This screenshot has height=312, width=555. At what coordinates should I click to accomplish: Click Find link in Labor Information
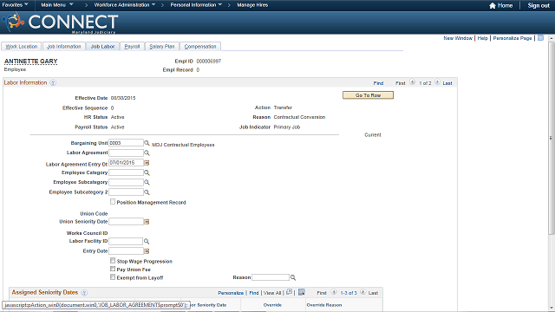[378, 83]
